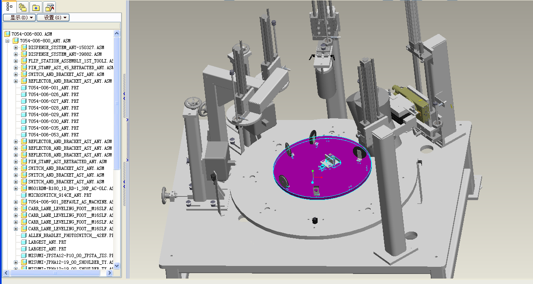Viewport: 533px width, 284px height.
Task: Select 7054-006-035_ANY.PRT in the tree
Action: [53, 128]
